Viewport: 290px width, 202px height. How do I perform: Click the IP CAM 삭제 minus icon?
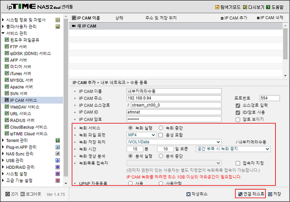click(x=258, y=18)
